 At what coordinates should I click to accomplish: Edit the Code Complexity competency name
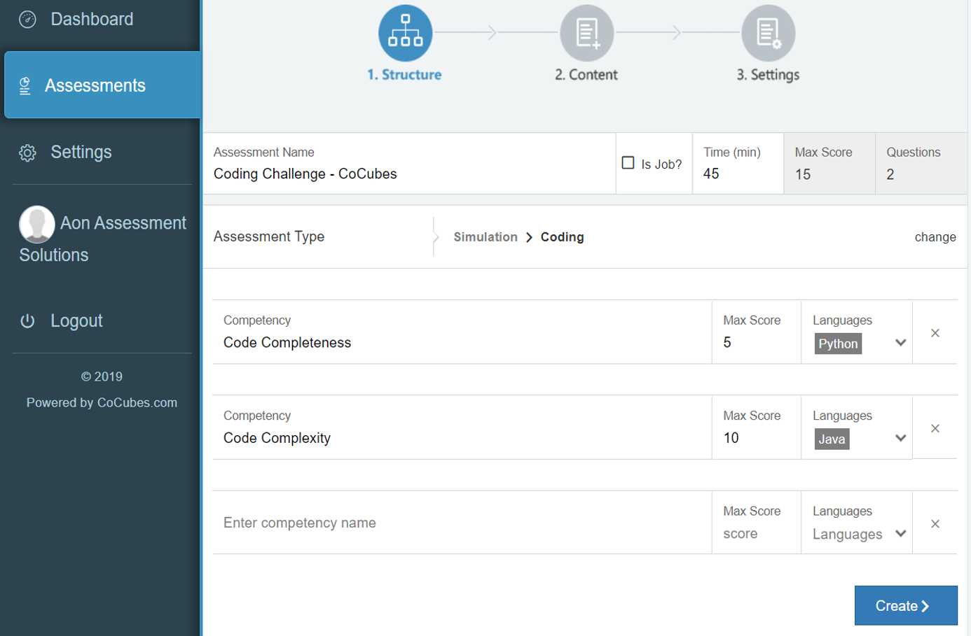pos(462,427)
